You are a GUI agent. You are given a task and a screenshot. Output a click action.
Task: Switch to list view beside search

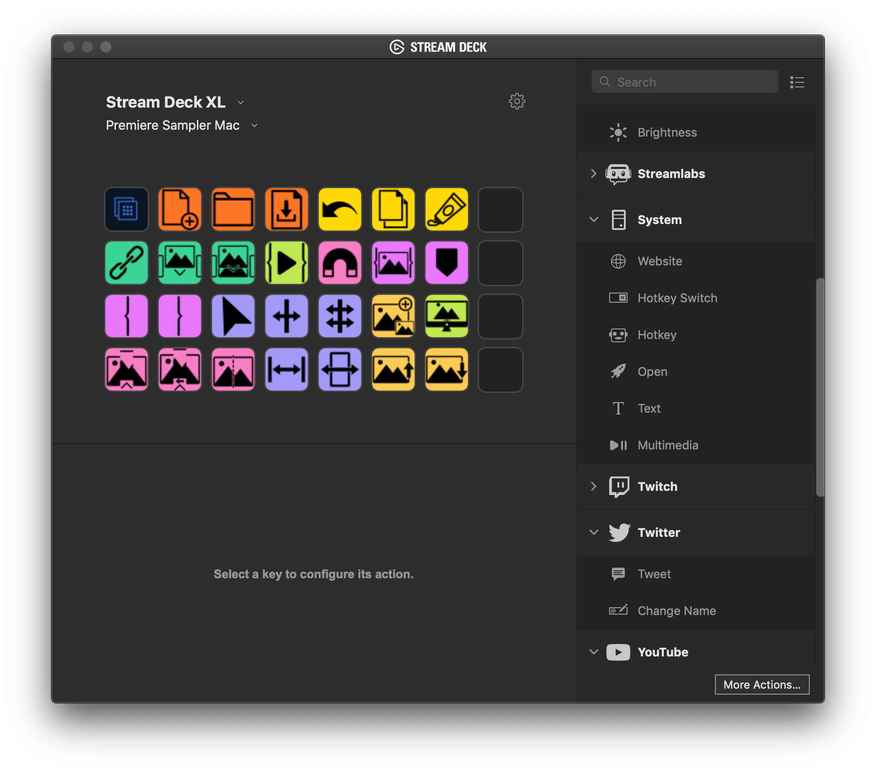coord(797,82)
